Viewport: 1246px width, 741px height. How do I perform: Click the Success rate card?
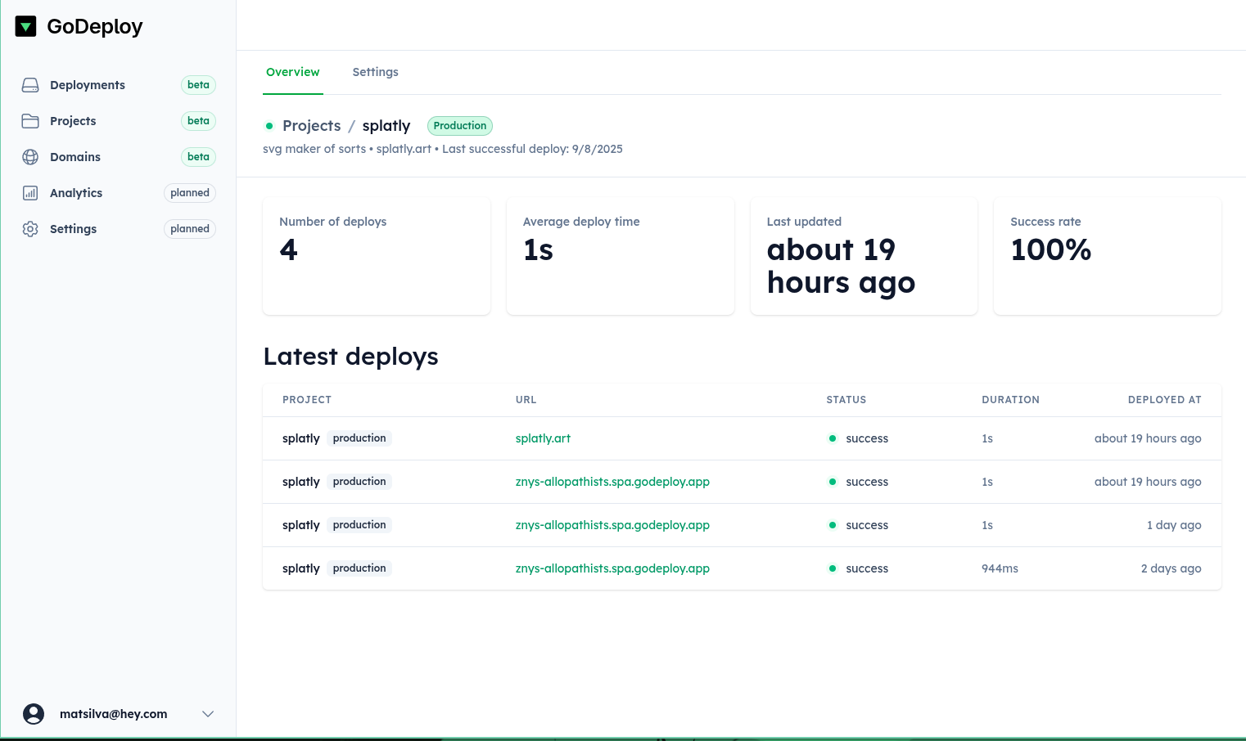pos(1107,256)
